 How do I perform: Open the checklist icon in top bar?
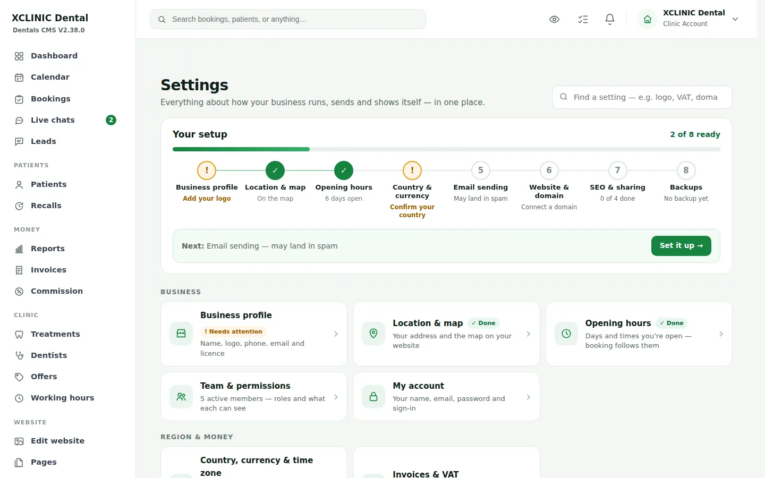click(583, 19)
